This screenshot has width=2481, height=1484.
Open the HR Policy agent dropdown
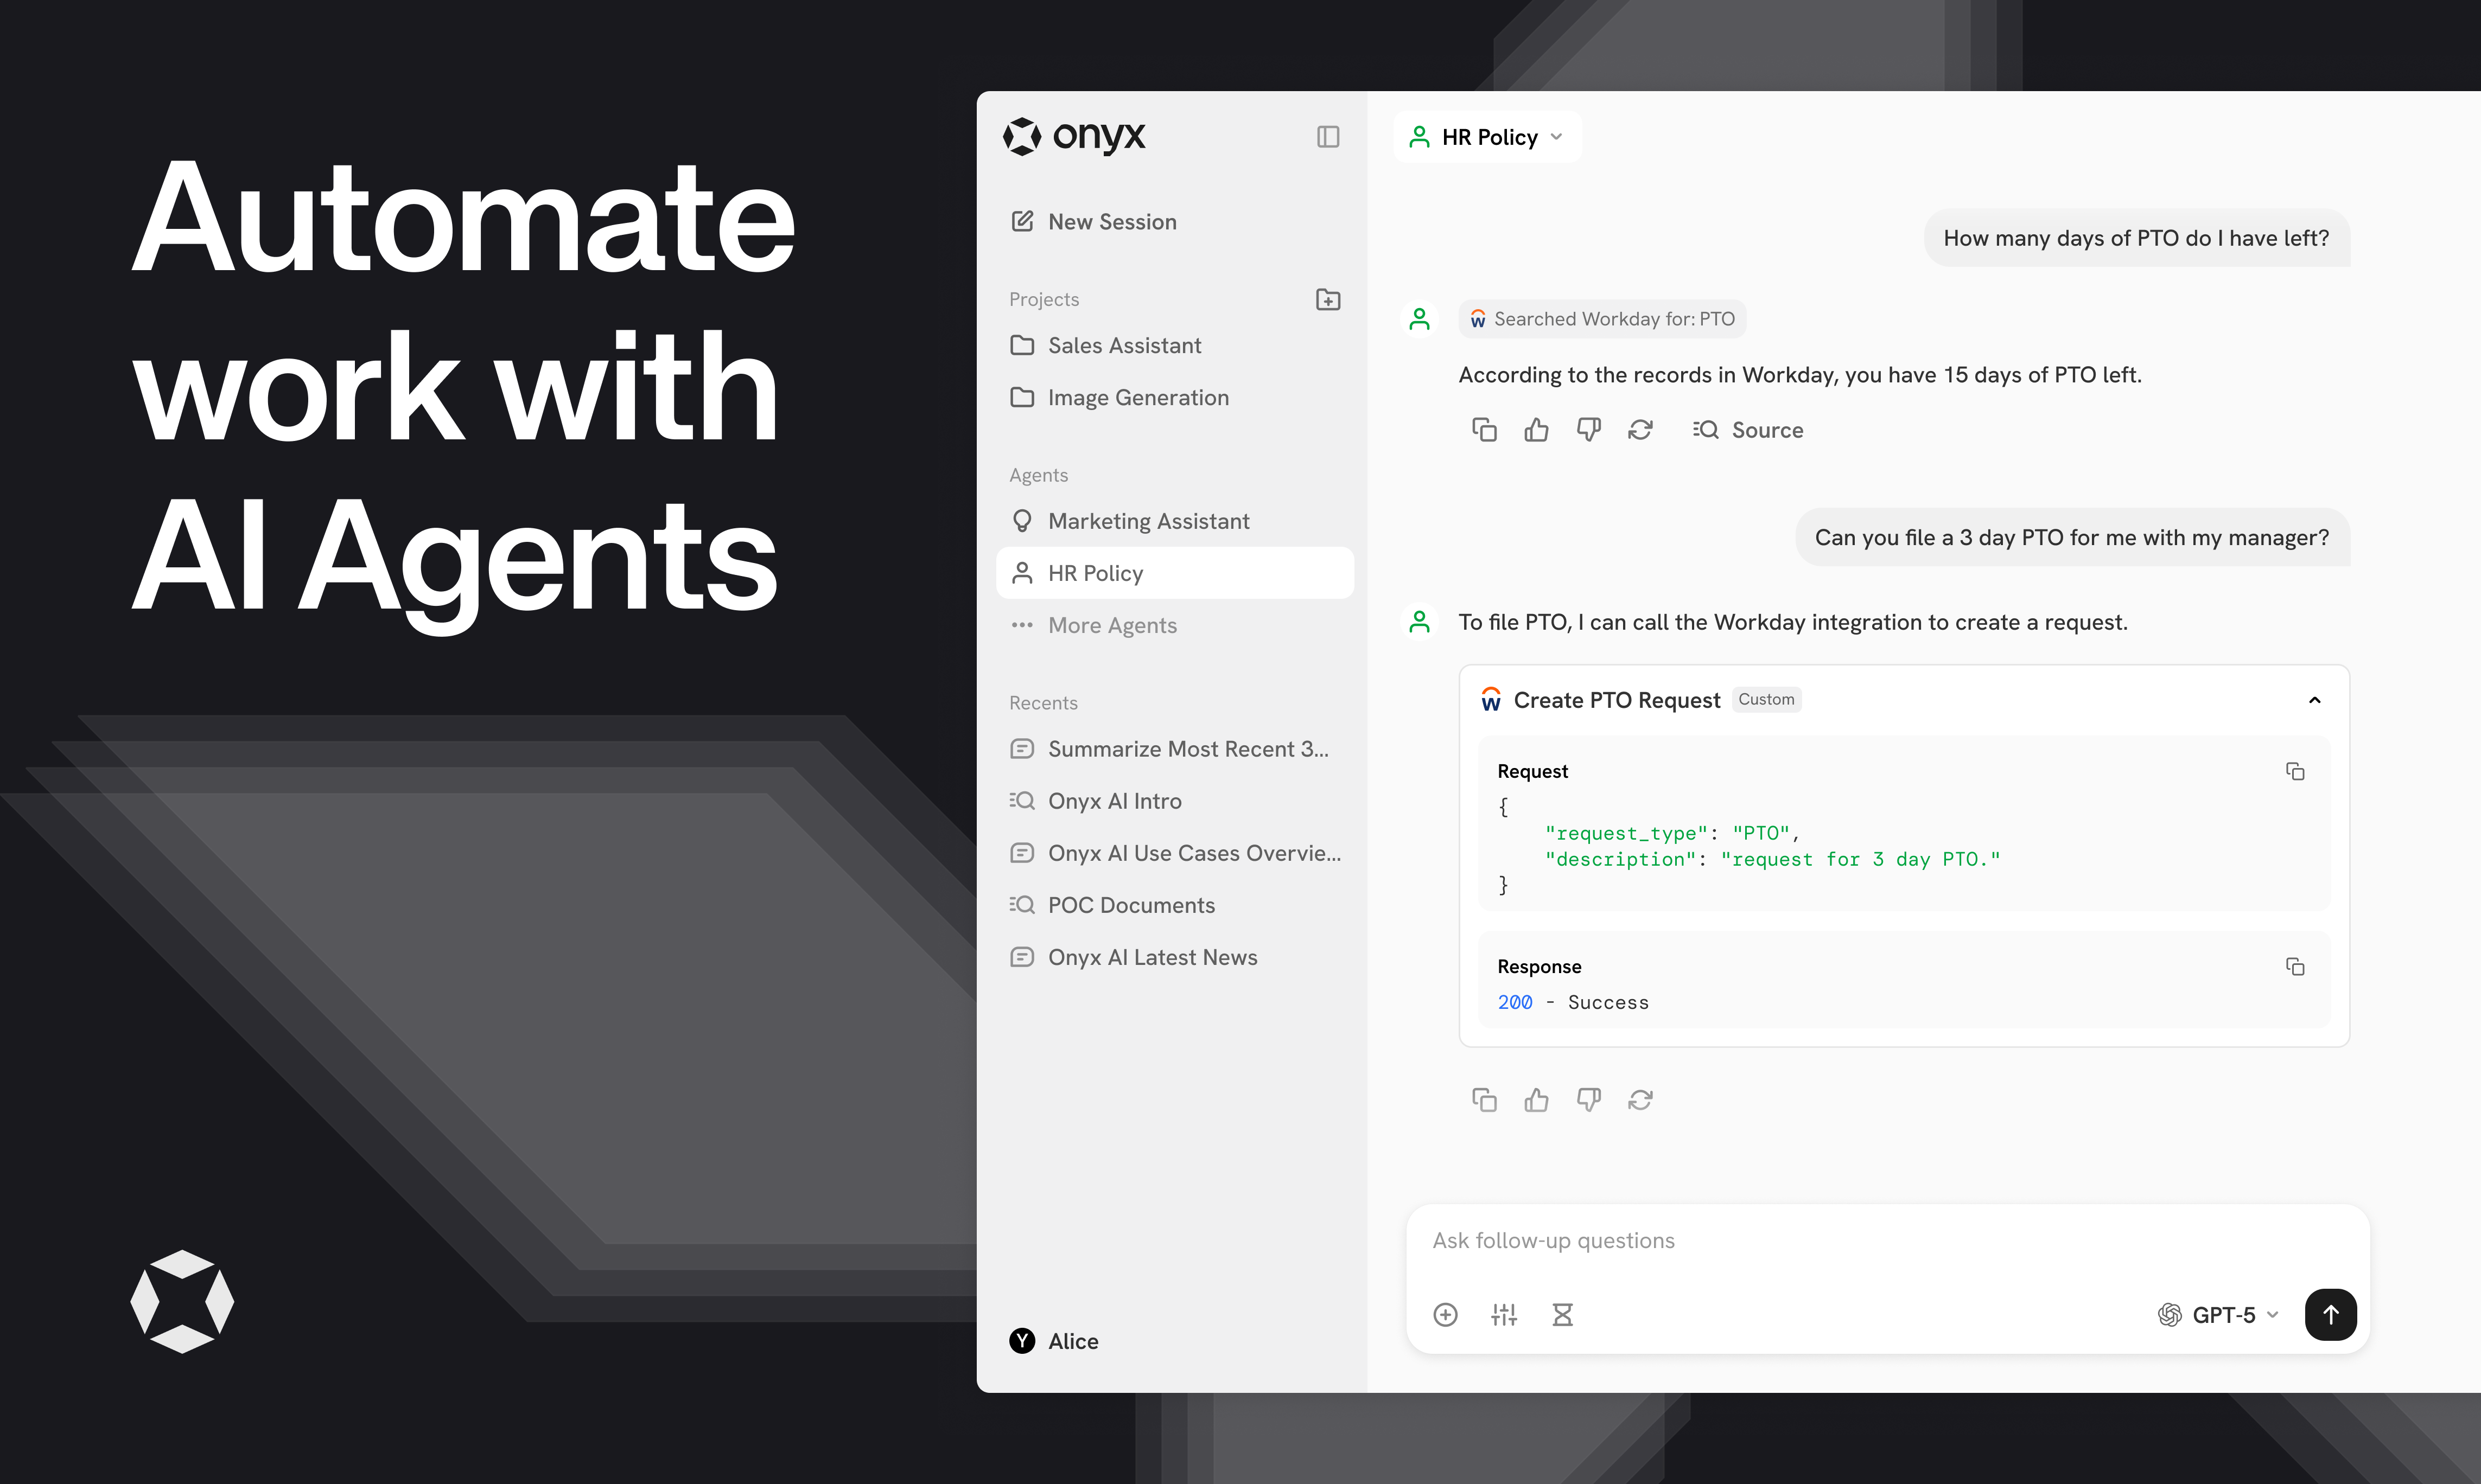(x=1487, y=137)
